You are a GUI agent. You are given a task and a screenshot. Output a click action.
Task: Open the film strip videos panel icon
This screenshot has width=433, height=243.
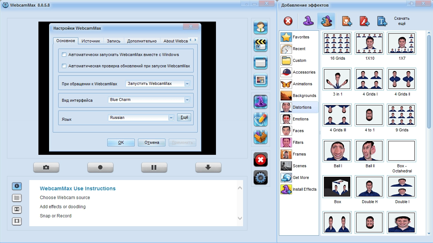pyautogui.click(x=17, y=221)
